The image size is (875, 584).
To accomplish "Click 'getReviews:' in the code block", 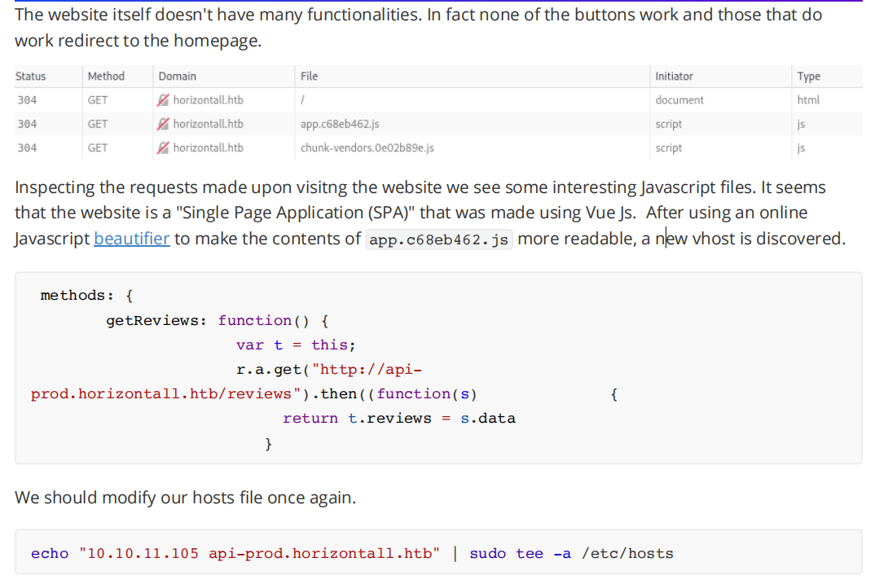I will (156, 321).
